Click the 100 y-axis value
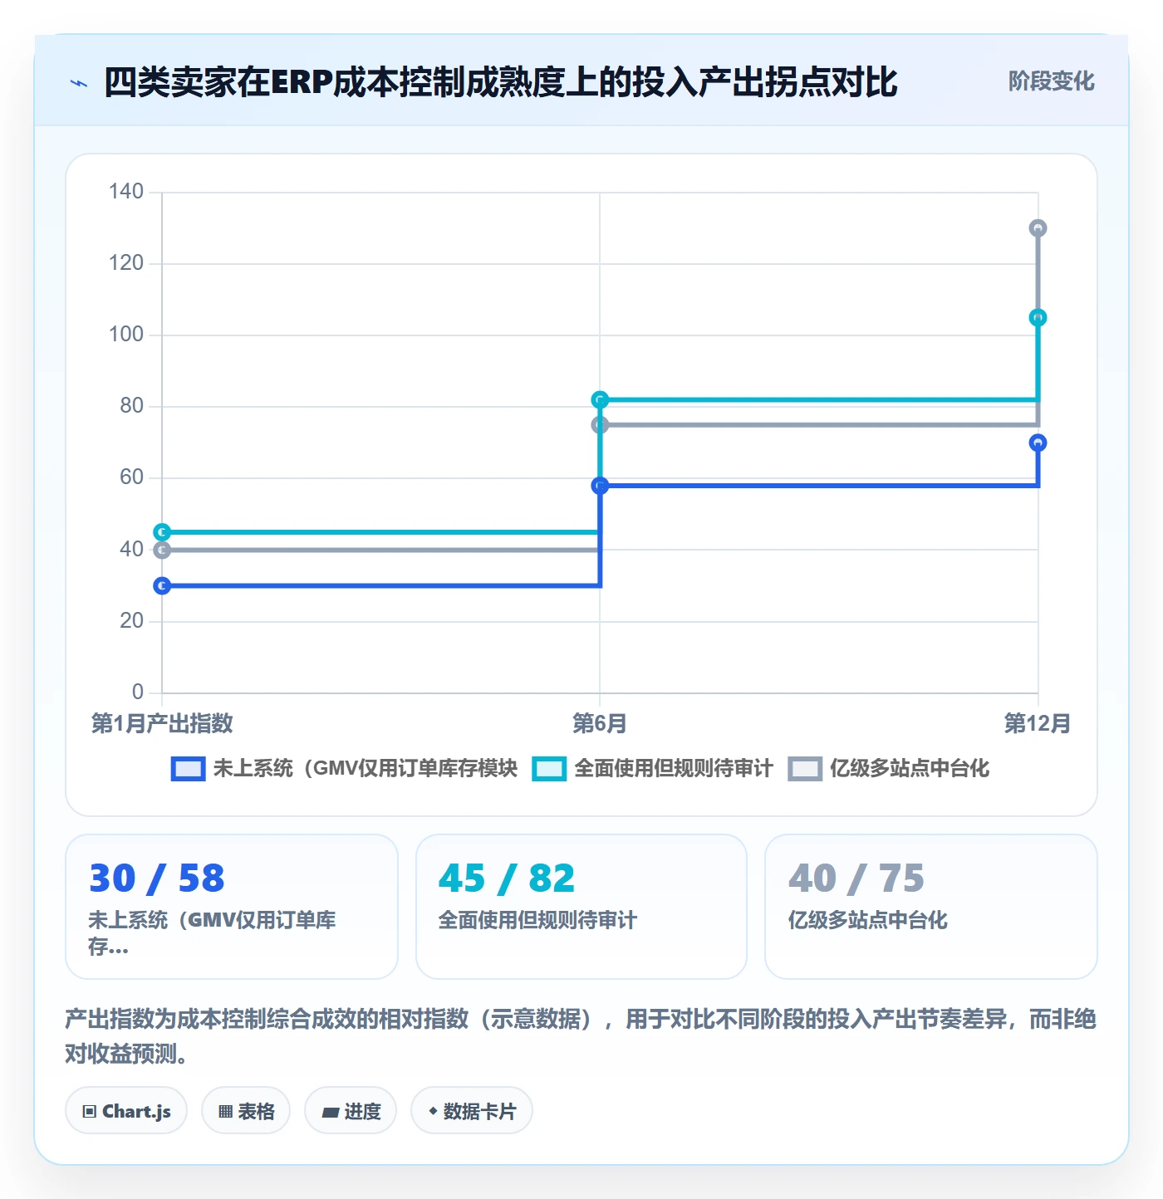 [x=126, y=335]
